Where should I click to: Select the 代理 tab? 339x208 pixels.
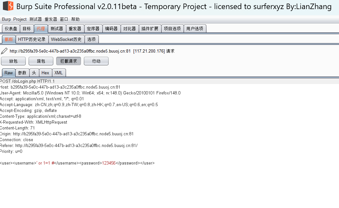(41, 29)
